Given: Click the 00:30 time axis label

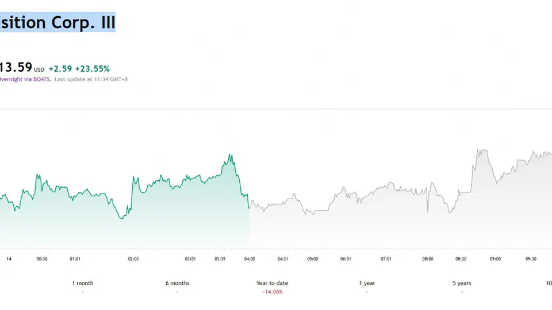Looking at the screenshot, I should pos(42,259).
